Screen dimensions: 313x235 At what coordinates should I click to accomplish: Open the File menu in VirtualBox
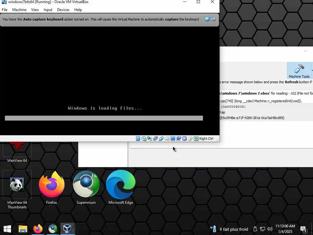[x=5, y=10]
